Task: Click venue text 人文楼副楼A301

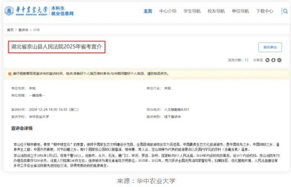Action: click(x=176, y=109)
